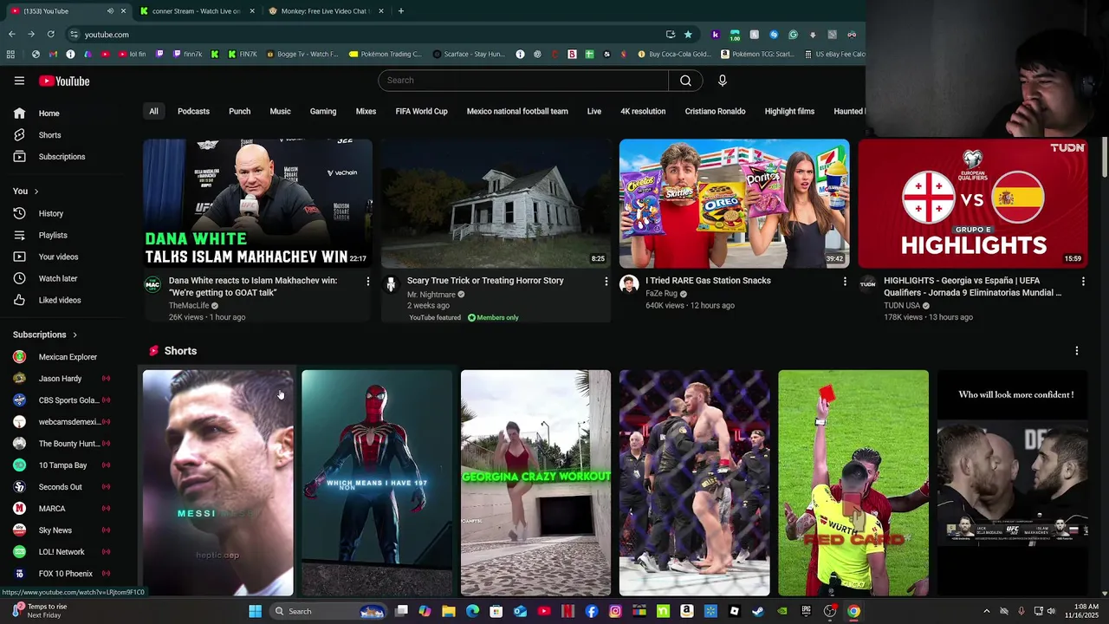The image size is (1109, 624).
Task: Go back with the browser back arrow
Action: click(11, 35)
